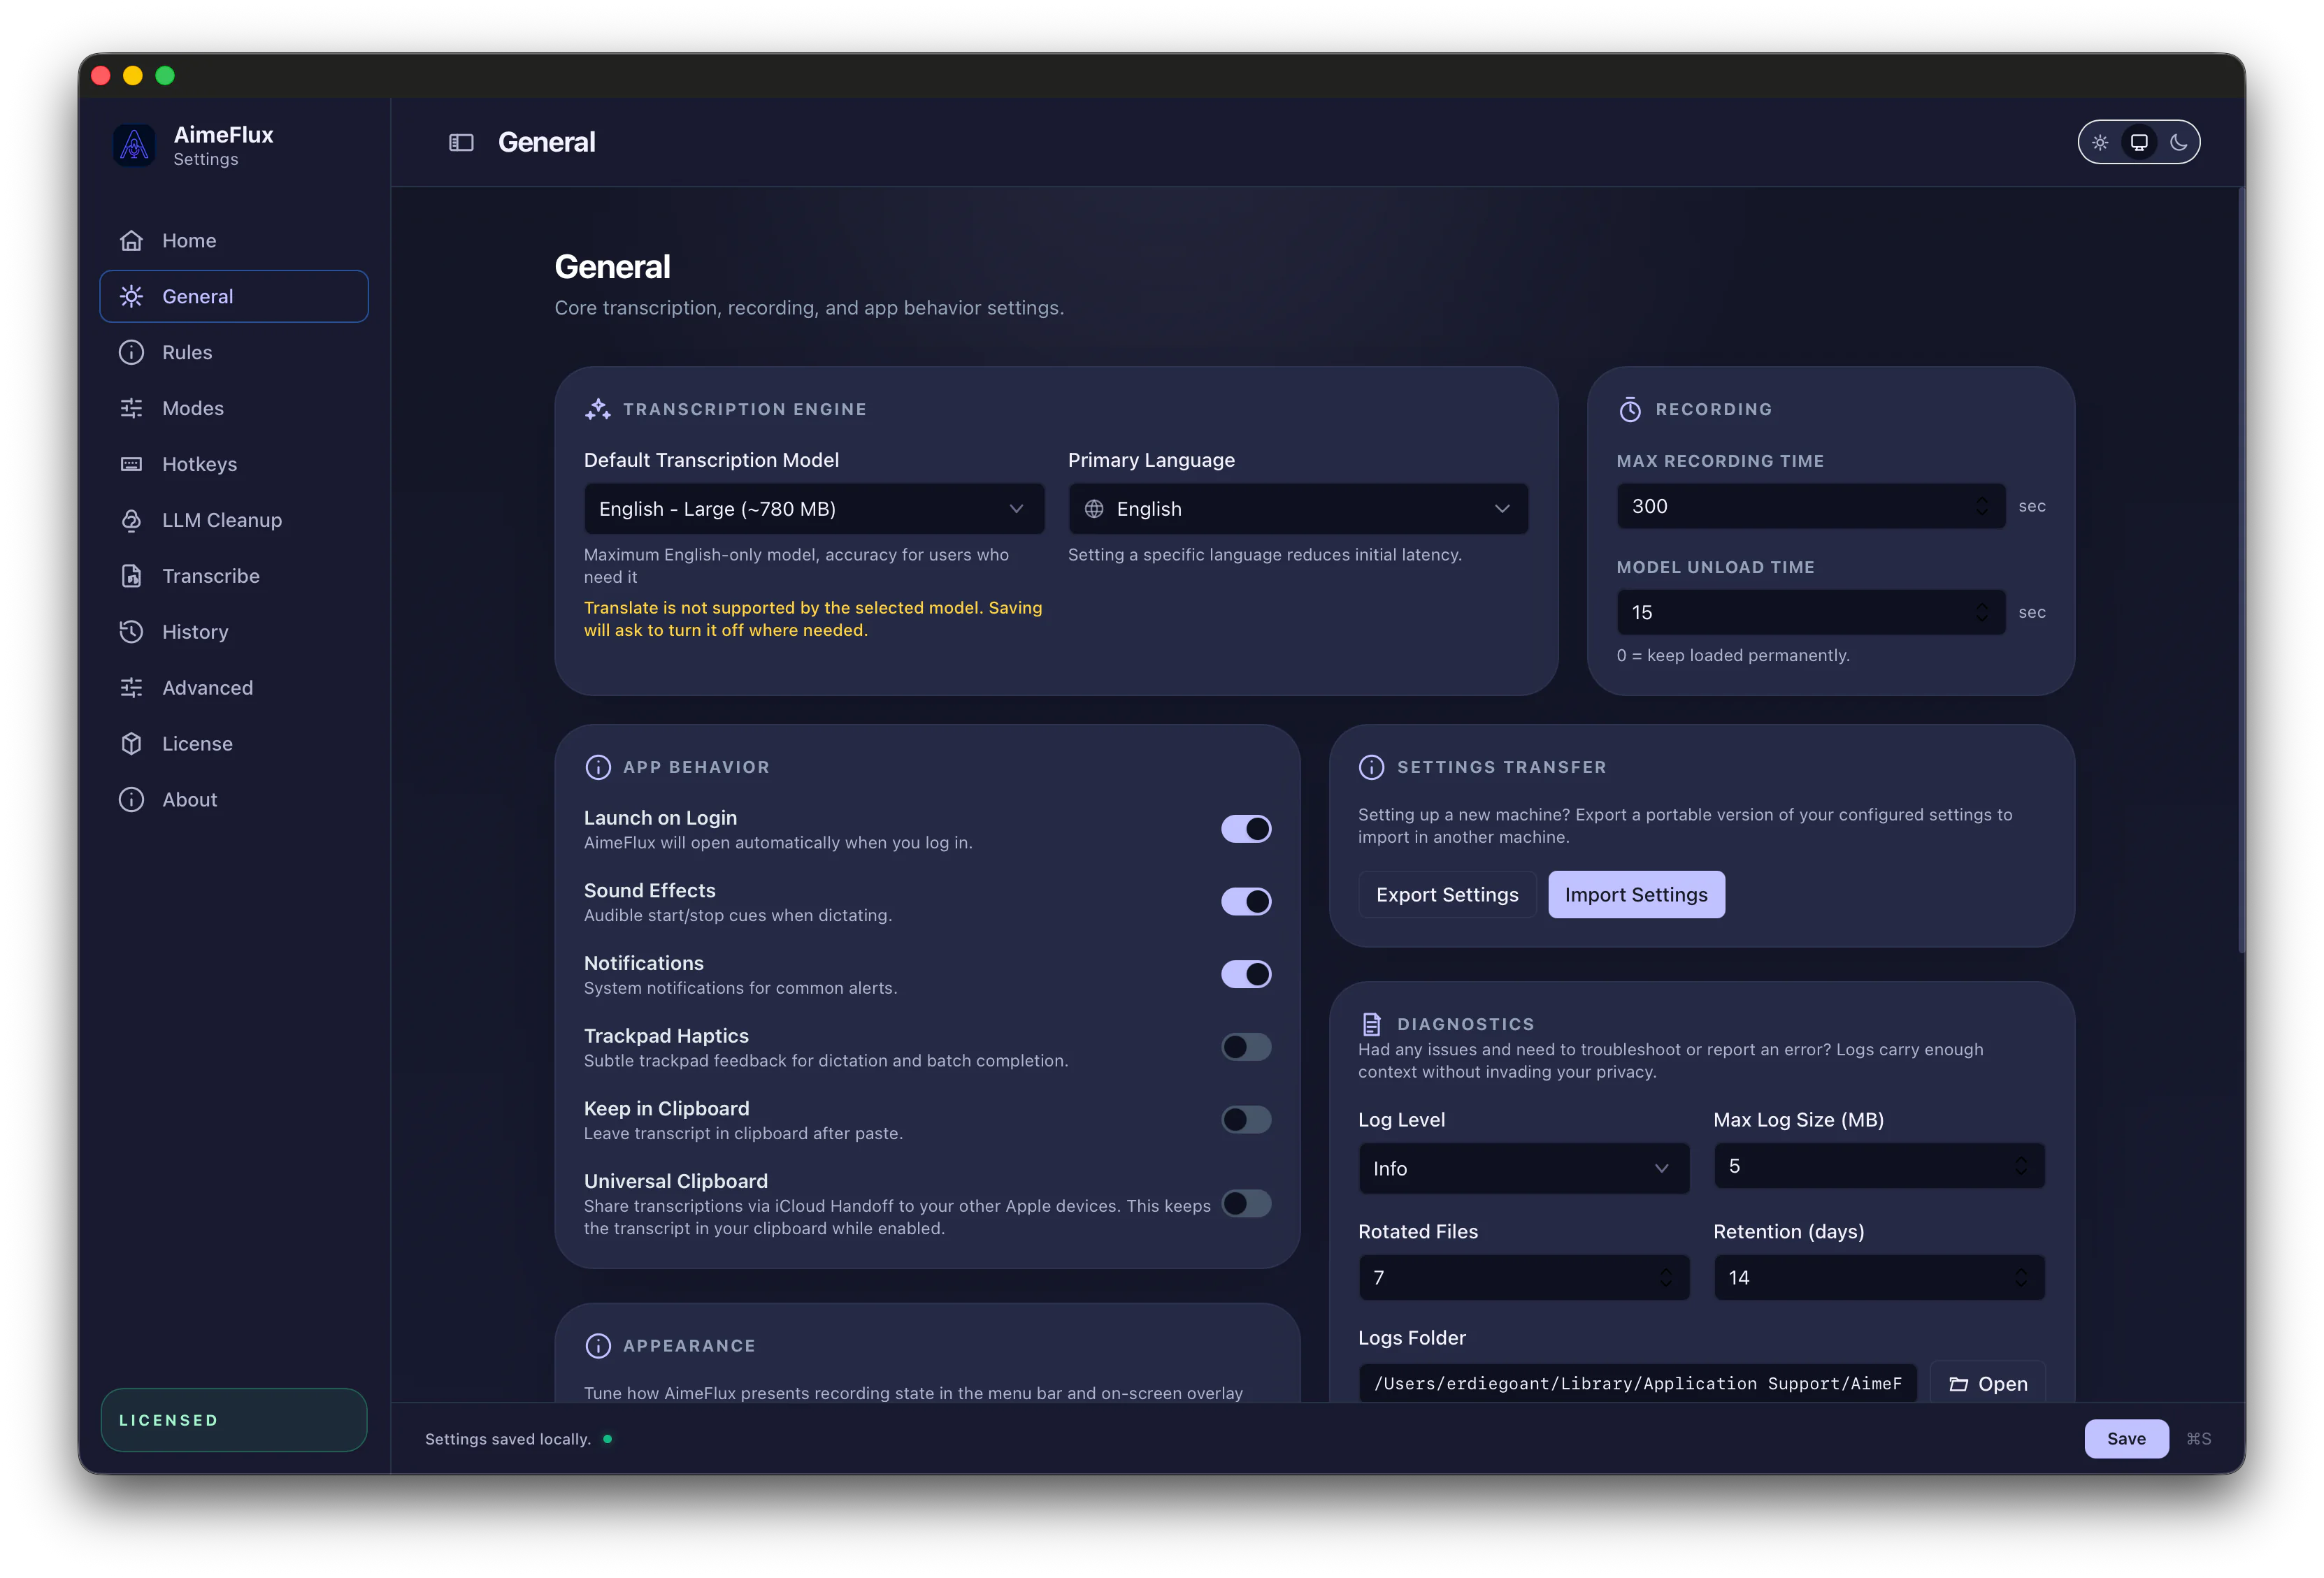
Task: Click the Logs Folder path field
Action: pyautogui.click(x=1637, y=1384)
